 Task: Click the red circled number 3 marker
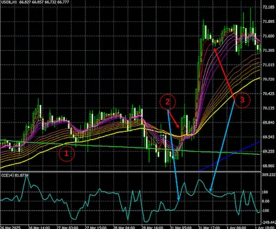point(242,100)
